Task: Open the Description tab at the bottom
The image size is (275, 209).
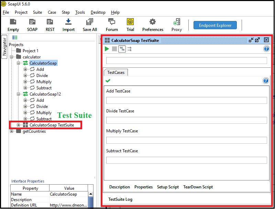Action: pos(120,187)
